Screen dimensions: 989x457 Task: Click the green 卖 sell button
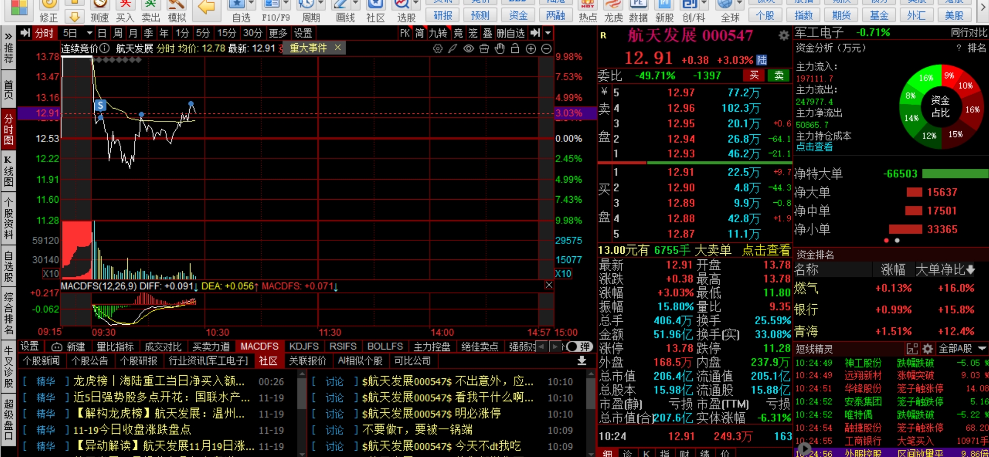point(779,76)
